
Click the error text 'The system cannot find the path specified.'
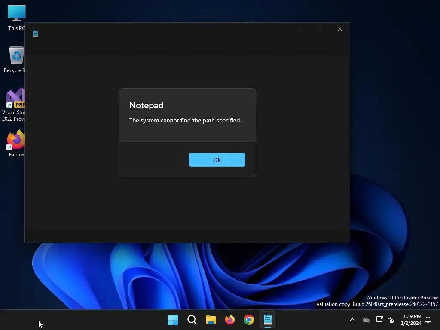click(185, 120)
